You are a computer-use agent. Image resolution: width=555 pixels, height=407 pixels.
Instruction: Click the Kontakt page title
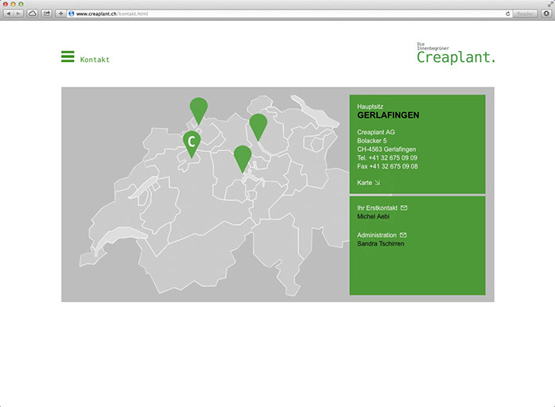(95, 60)
